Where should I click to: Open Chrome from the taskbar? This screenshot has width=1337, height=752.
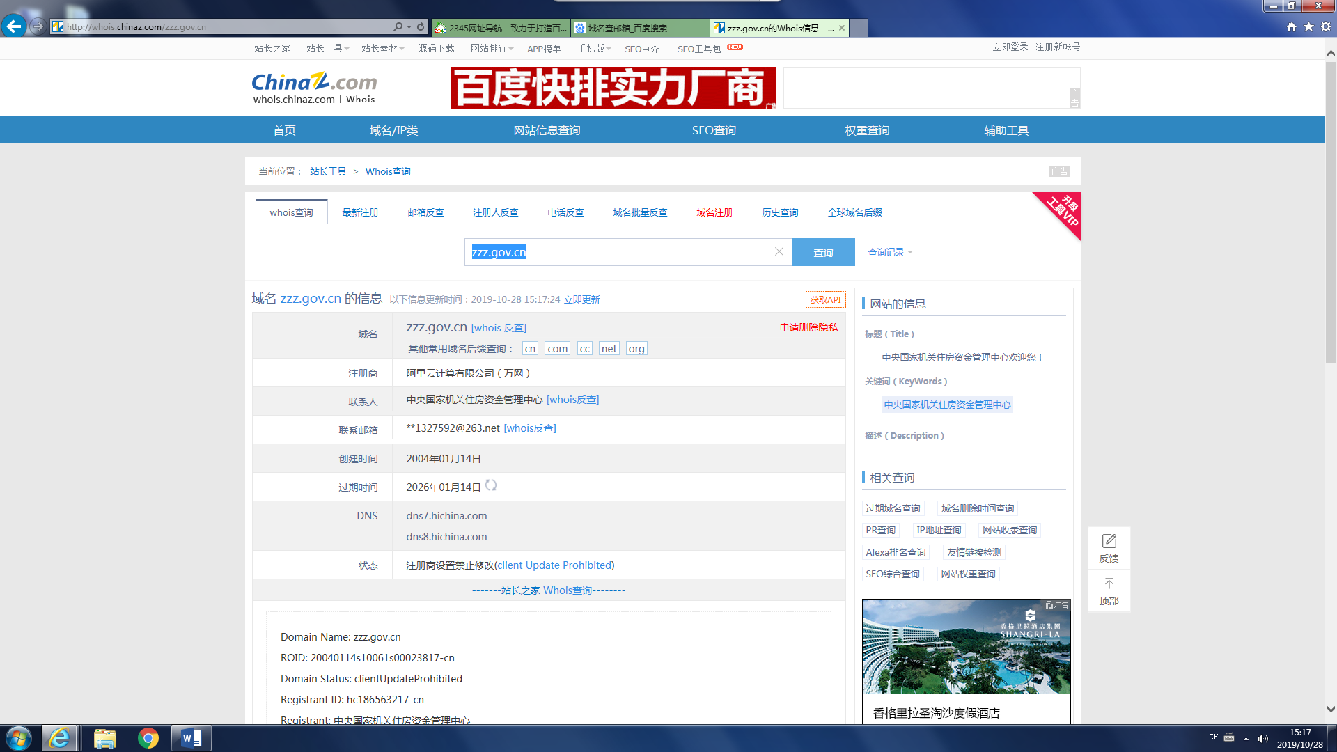[148, 738]
